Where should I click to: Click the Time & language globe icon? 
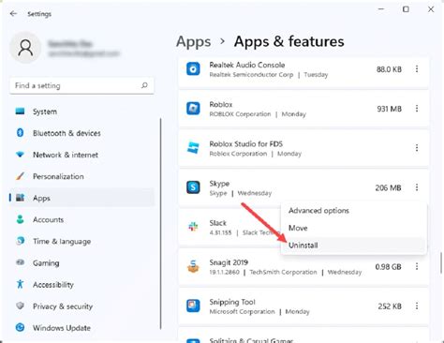pyautogui.click(x=20, y=241)
